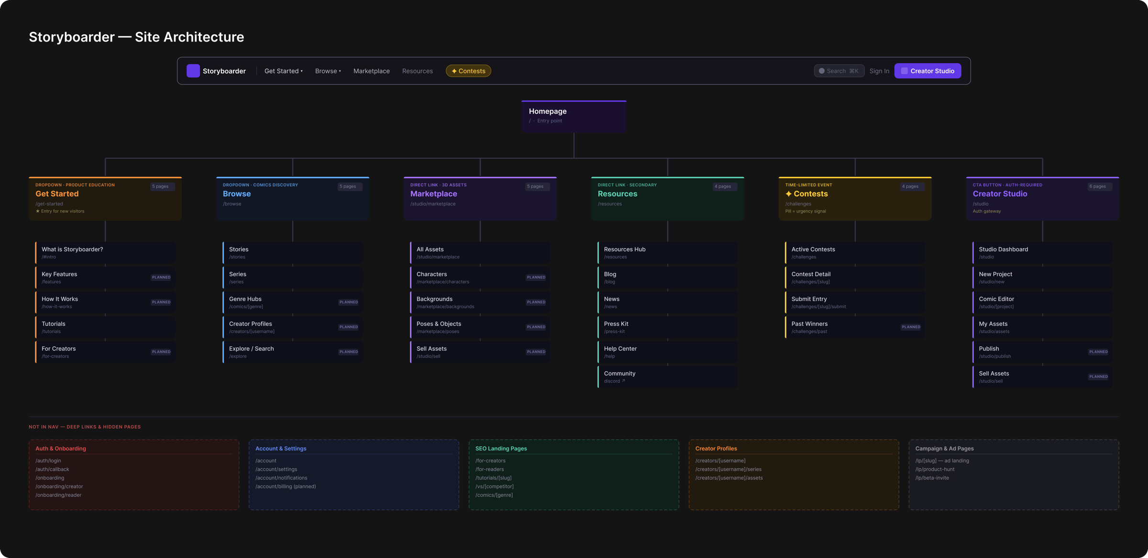The height and width of the screenshot is (558, 1148).
Task: Select the Creator Studio section card
Action: pyautogui.click(x=1043, y=198)
